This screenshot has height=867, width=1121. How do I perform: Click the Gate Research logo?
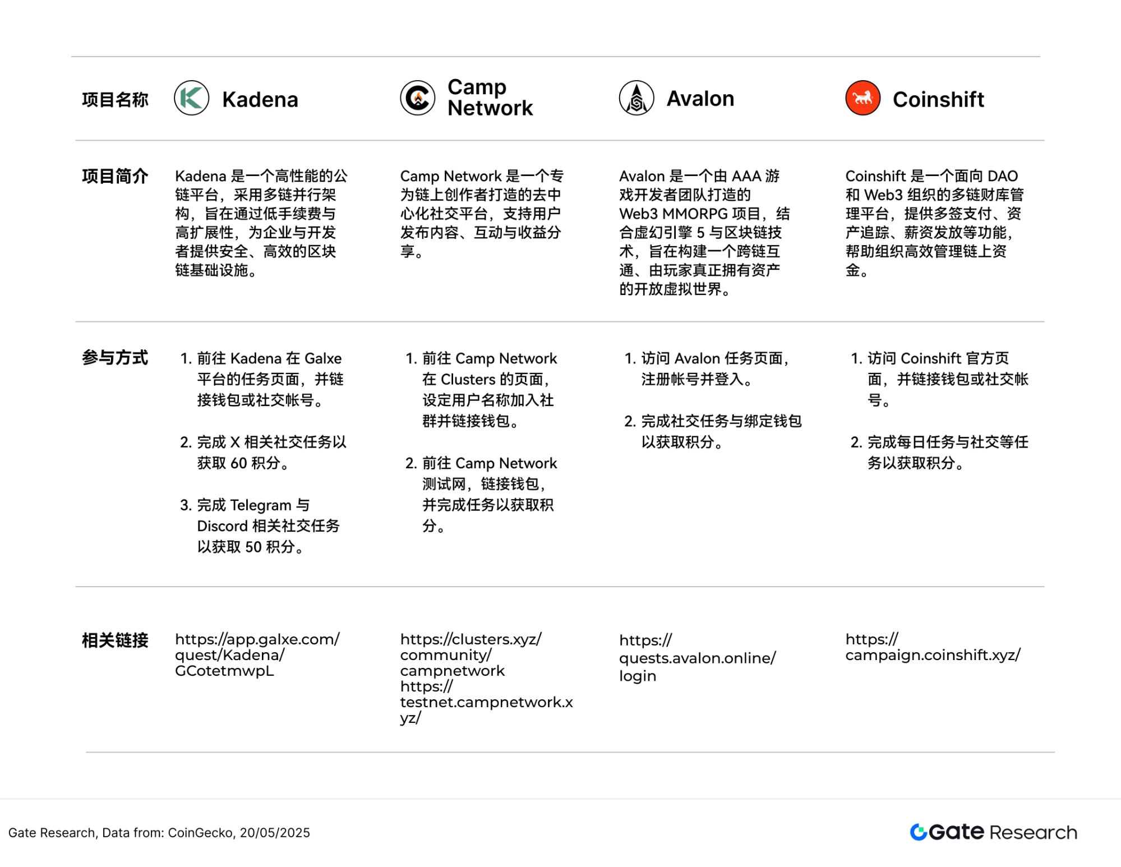tap(993, 832)
